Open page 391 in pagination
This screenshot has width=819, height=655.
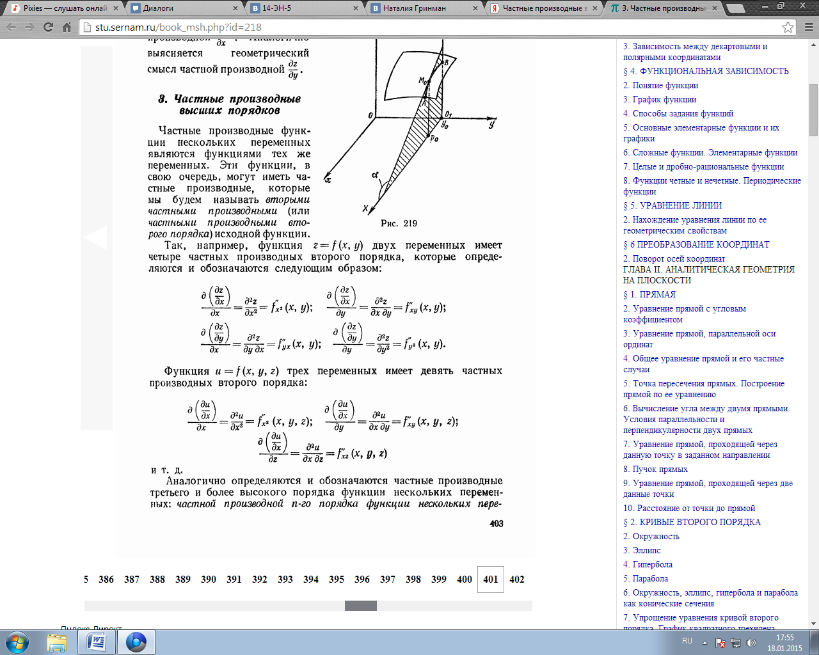point(234,580)
